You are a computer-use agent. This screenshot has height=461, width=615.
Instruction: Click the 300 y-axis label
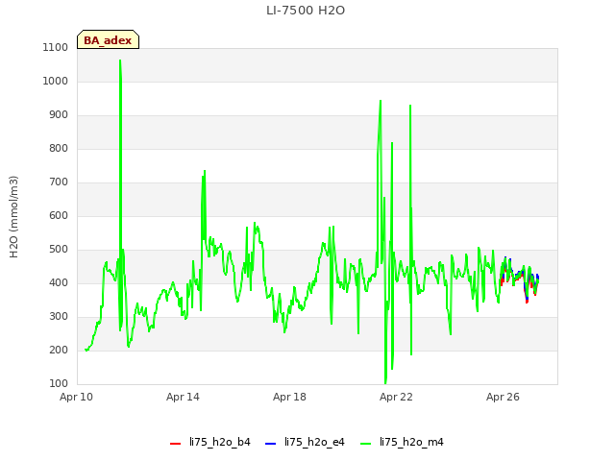59,317
